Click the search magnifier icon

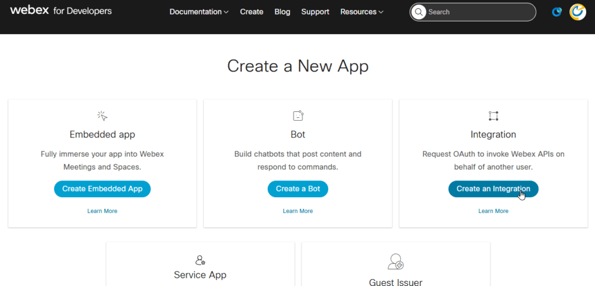pyautogui.click(x=418, y=12)
